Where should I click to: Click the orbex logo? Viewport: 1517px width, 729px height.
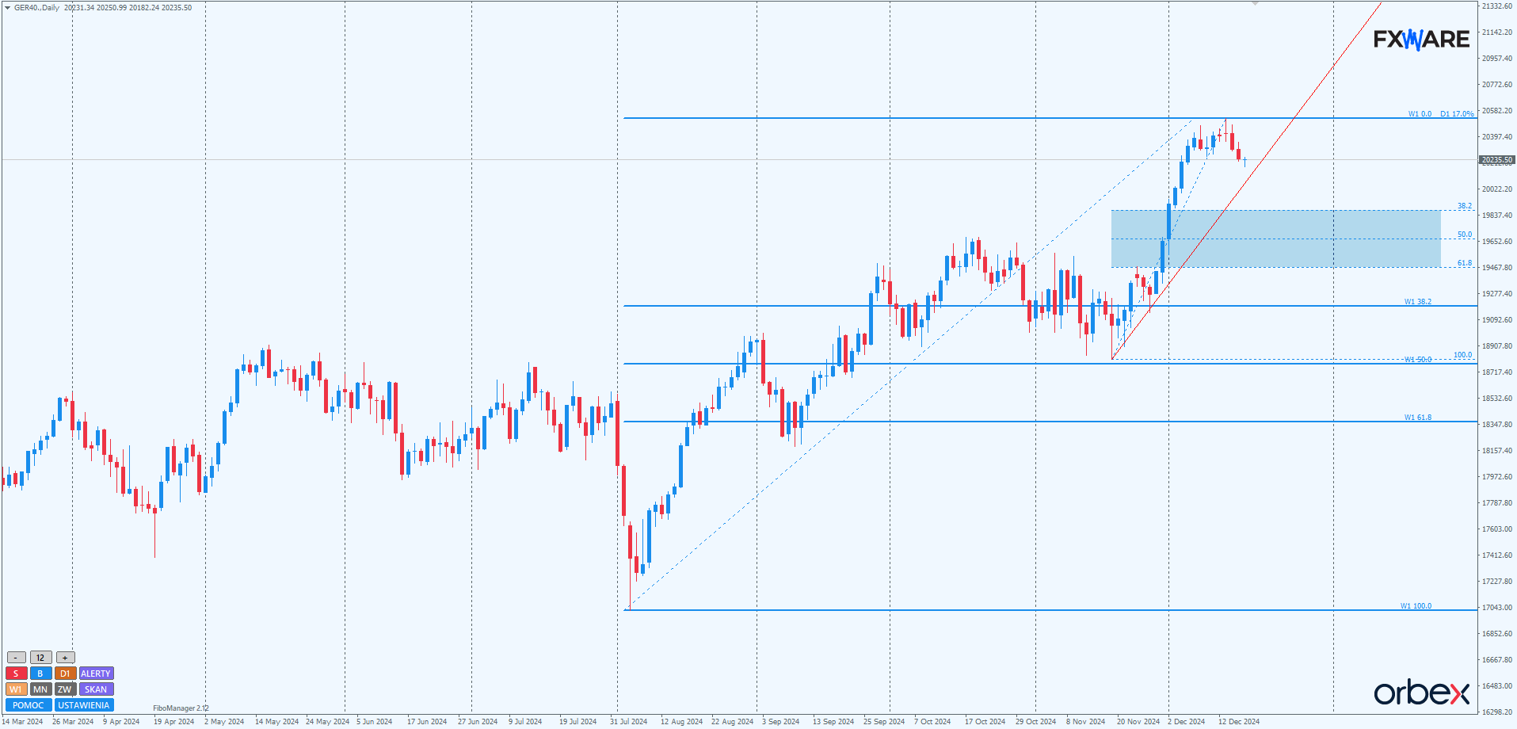point(1421,693)
